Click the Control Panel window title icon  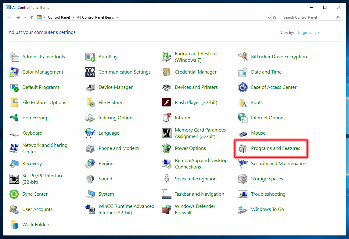8,7
